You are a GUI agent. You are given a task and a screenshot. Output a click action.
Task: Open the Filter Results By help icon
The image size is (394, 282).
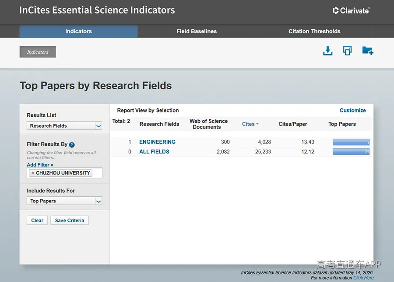click(x=72, y=145)
